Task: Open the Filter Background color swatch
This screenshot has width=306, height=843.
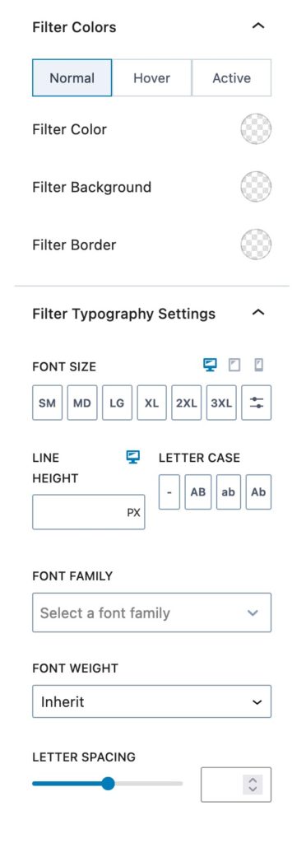Action: tap(256, 187)
